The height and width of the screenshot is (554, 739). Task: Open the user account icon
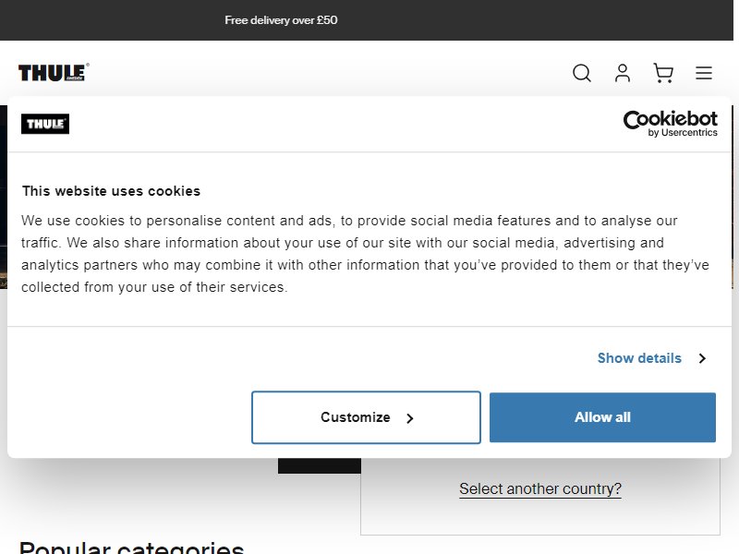623,73
